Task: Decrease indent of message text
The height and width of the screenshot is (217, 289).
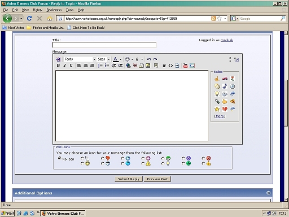Action: 113,66
